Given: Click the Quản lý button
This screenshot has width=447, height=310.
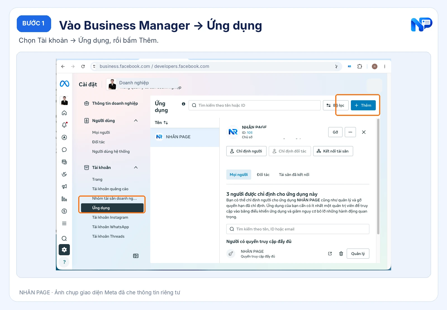Looking at the screenshot, I should pyautogui.click(x=358, y=254).
